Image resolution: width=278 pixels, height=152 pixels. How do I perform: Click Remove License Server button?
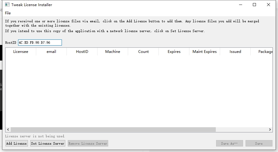click(88, 143)
